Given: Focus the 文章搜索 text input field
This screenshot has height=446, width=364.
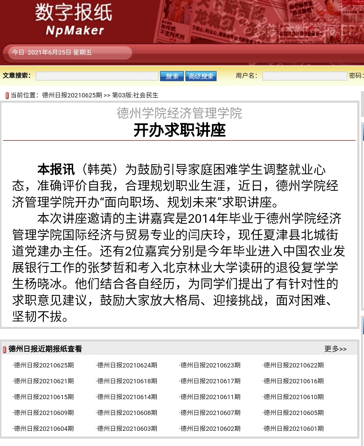Looking at the screenshot, I should pos(97,76).
